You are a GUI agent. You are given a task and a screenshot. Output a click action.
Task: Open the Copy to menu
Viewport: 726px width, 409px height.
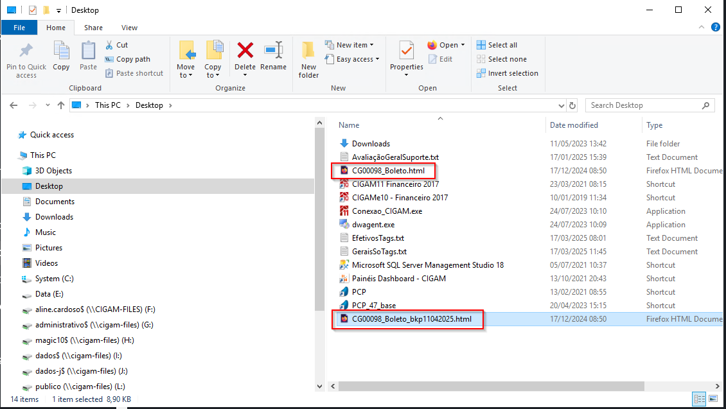213,59
